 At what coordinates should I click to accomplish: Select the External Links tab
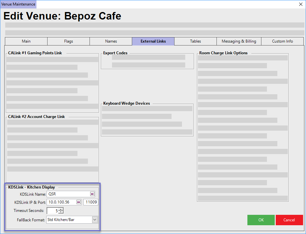[153, 41]
